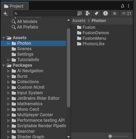
Task: Open the Project panel three-dot menu
Action: [x=128, y=6]
